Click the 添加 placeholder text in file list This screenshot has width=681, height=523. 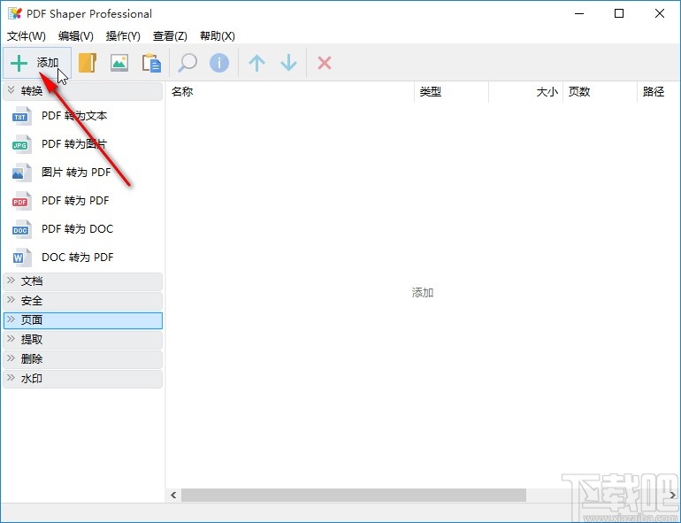tap(423, 293)
